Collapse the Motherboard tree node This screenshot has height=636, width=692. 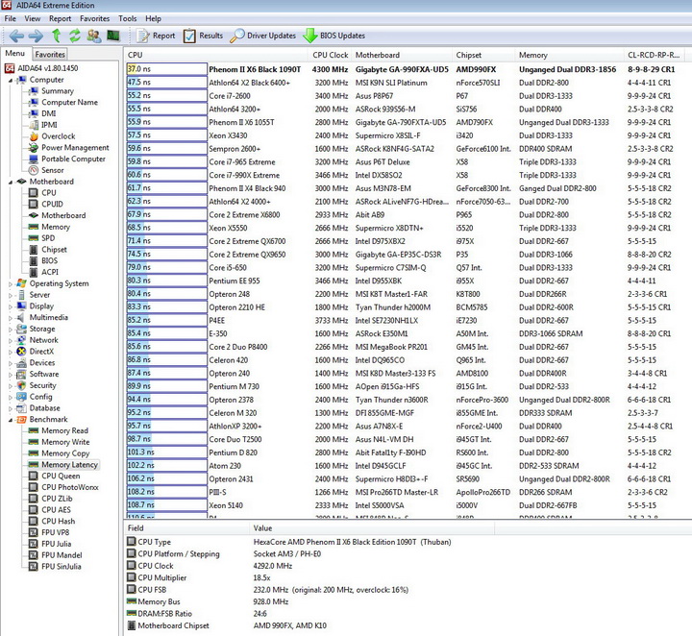click(x=11, y=183)
